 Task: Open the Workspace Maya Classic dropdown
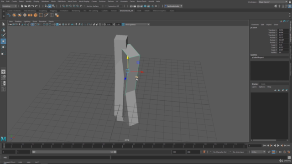click(273, 2)
